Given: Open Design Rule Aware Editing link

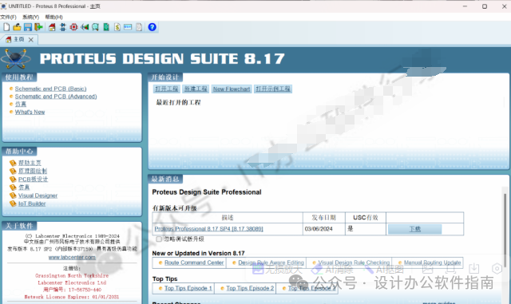Looking at the screenshot, I should coord(271,263).
